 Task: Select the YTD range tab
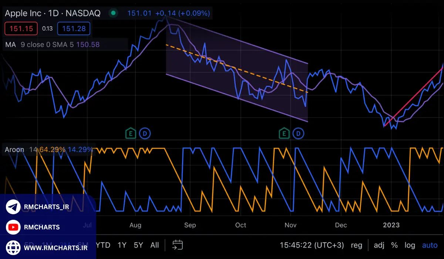point(102,245)
